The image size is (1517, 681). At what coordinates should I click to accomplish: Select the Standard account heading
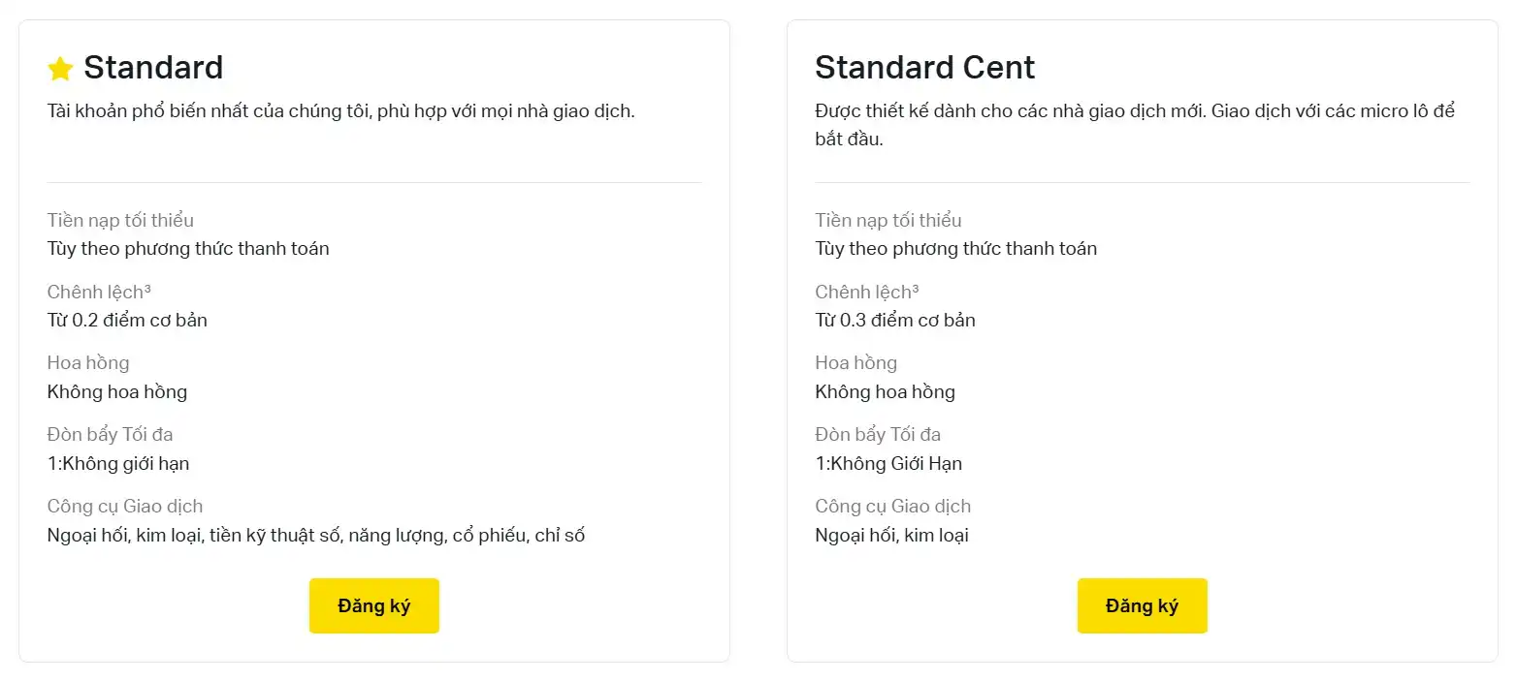pos(153,67)
